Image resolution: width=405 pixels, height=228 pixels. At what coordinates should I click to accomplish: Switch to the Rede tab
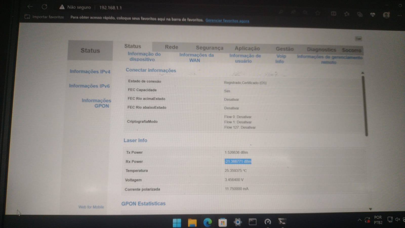171,47
